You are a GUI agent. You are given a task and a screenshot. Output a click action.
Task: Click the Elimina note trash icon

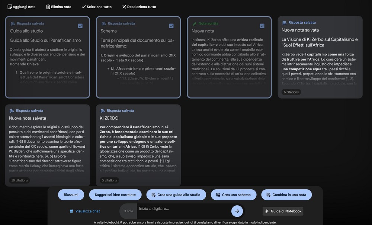coord(48,7)
